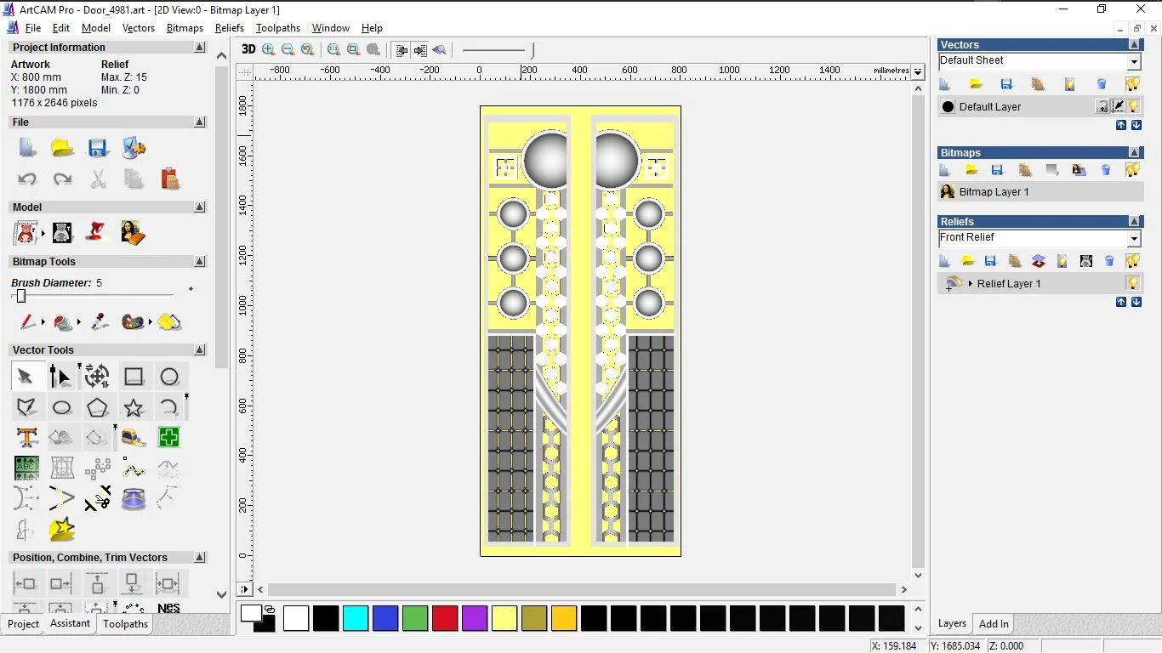Click the Save icon in File panel

click(98, 148)
